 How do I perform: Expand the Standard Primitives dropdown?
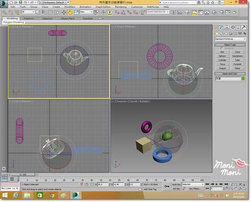(x=231, y=39)
